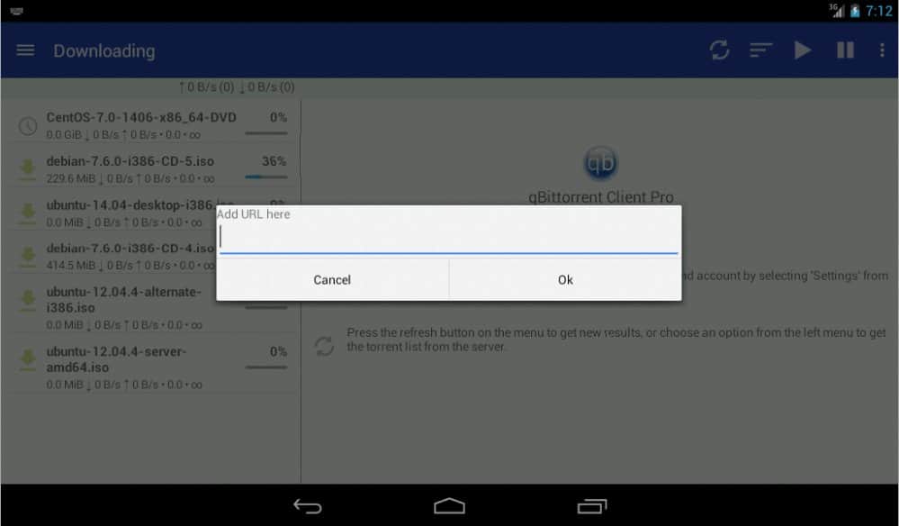Click the clock icon beside CentOS torrent
The height and width of the screenshot is (526, 899).
tap(28, 125)
